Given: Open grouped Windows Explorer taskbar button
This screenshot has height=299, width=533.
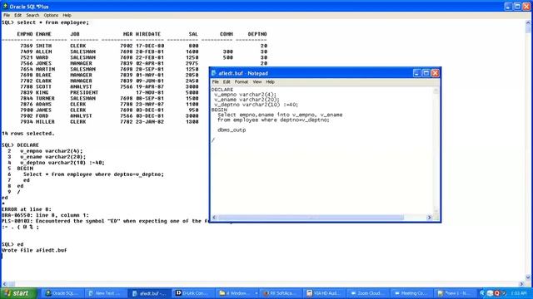Looking at the screenshot, I should [237, 293].
